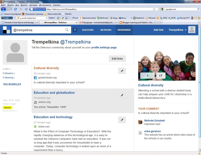This screenshot has height=155, width=201.
Task: Open the profile settings page link
Action: [x=104, y=47]
